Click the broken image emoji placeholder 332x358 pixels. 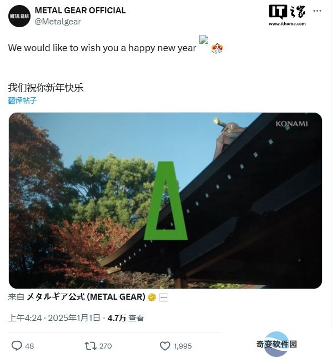204,39
